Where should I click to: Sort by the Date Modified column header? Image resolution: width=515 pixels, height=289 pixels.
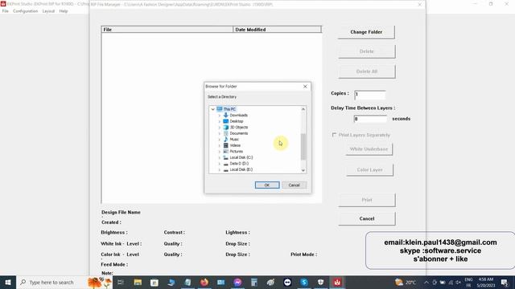pyautogui.click(x=277, y=30)
